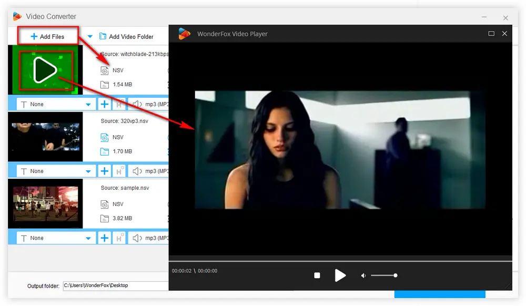
Task: Click the Add Files button
Action: click(48, 36)
